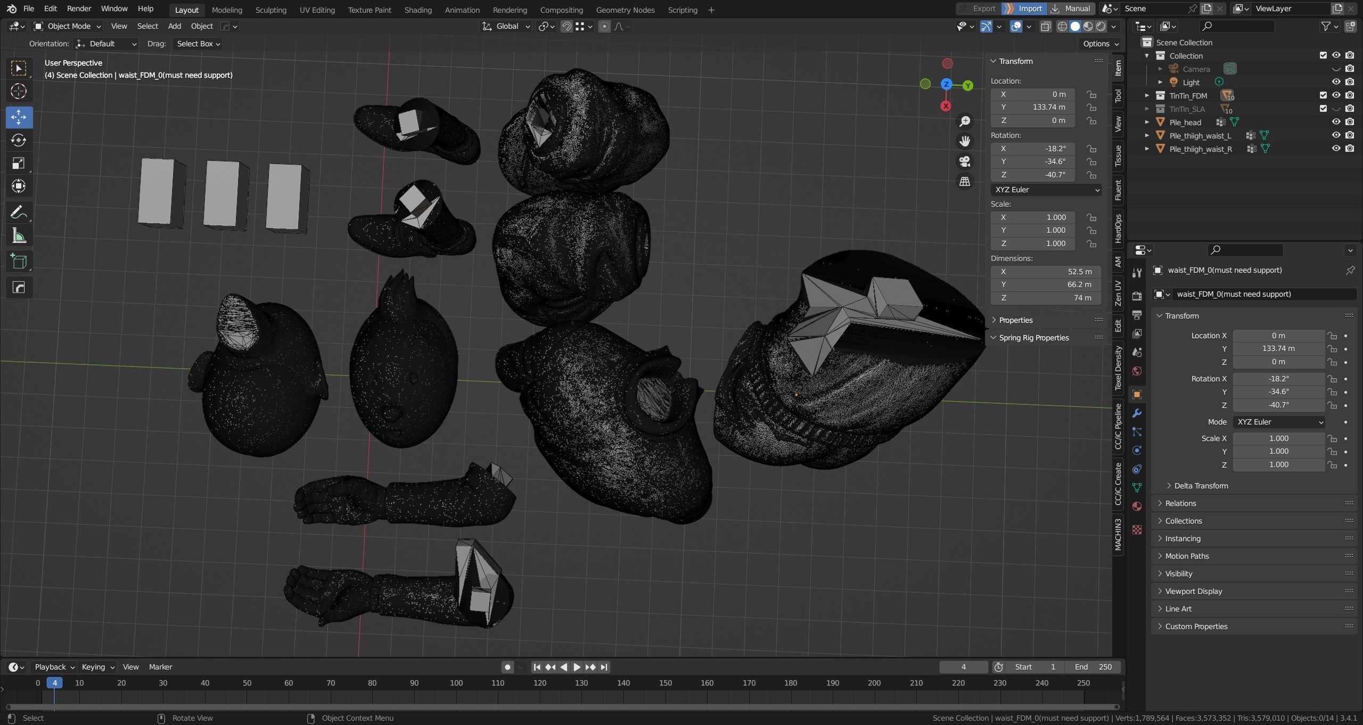Image resolution: width=1363 pixels, height=725 pixels.
Task: Click the 3D Cursor tool
Action: pyautogui.click(x=19, y=91)
